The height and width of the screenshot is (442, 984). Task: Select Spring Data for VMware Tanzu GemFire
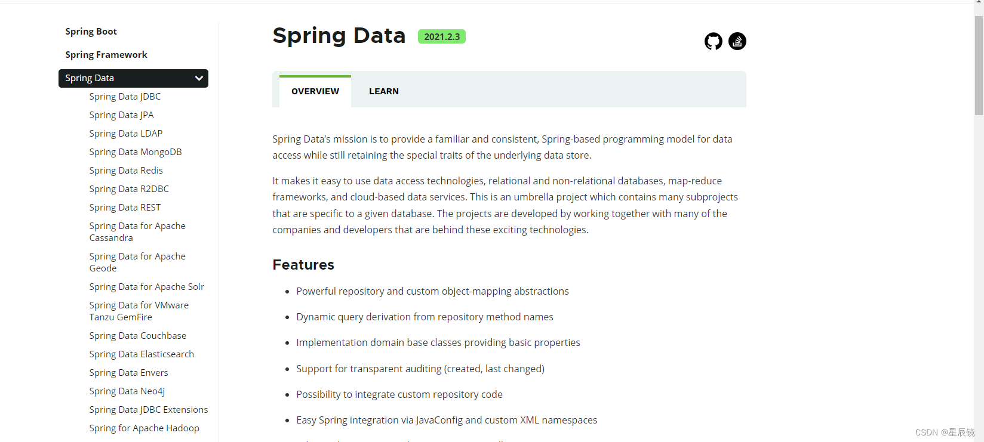click(x=139, y=311)
